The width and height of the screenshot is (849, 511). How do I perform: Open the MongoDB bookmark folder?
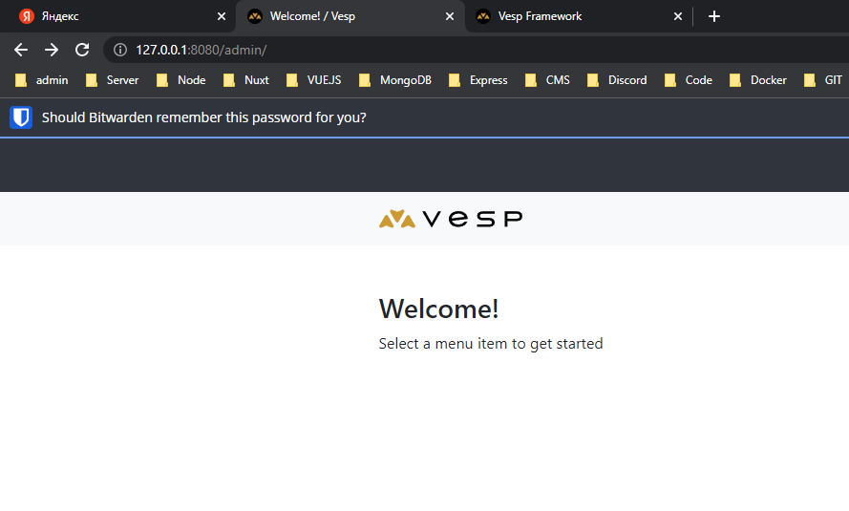tap(395, 80)
